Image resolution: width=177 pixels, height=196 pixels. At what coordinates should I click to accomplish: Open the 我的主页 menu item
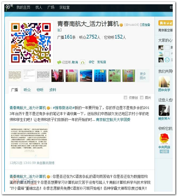tap(23, 7)
